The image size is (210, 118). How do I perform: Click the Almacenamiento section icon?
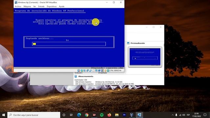click(76, 76)
